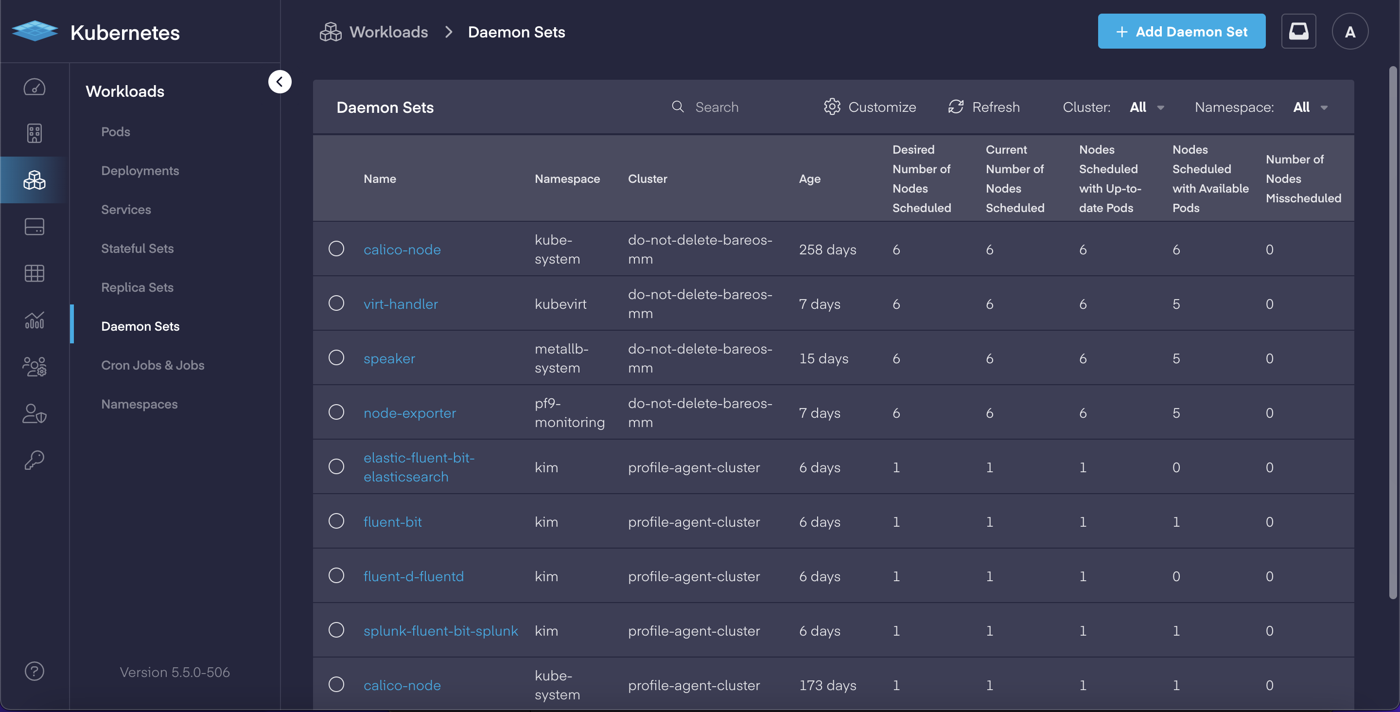Click the Refresh button label
The height and width of the screenshot is (712, 1400).
(x=996, y=107)
